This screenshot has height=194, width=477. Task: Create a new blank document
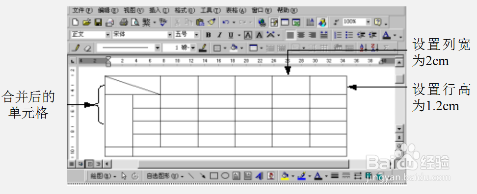coord(75,22)
